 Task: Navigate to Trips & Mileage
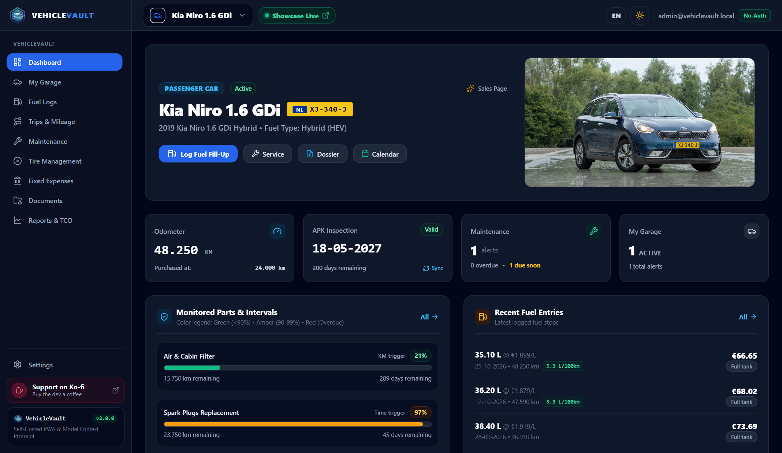(x=64, y=121)
